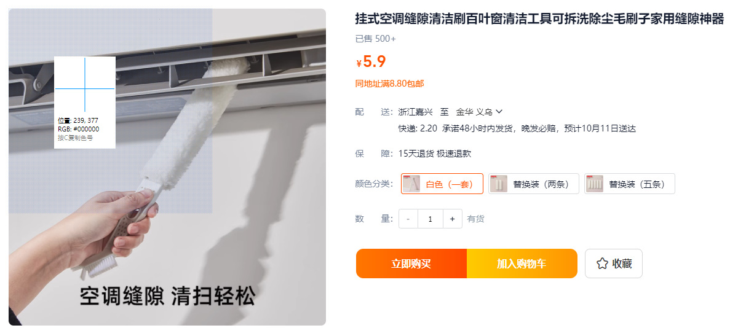Select the 白色（一套） color option
730x328 pixels.
click(442, 184)
